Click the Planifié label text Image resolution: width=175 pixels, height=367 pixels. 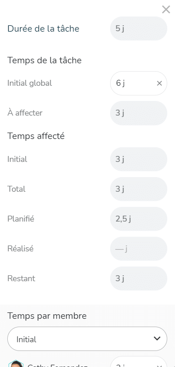pos(21,219)
